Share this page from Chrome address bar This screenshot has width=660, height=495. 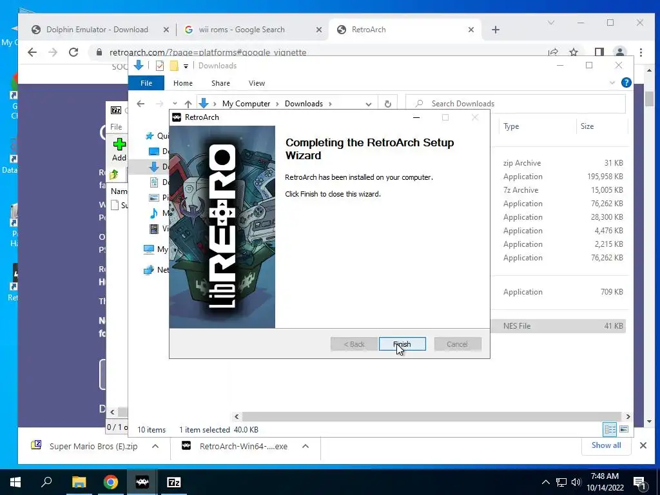[553, 52]
